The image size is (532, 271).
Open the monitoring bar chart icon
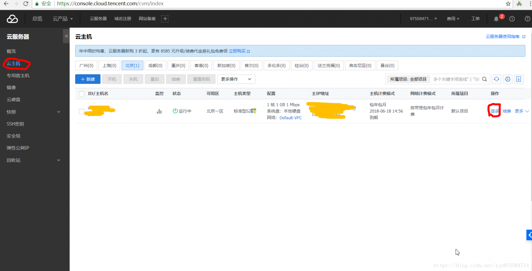pos(159,111)
